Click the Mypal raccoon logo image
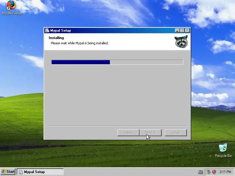Screen dimensions: 235x176 pyautogui.click(x=181, y=41)
